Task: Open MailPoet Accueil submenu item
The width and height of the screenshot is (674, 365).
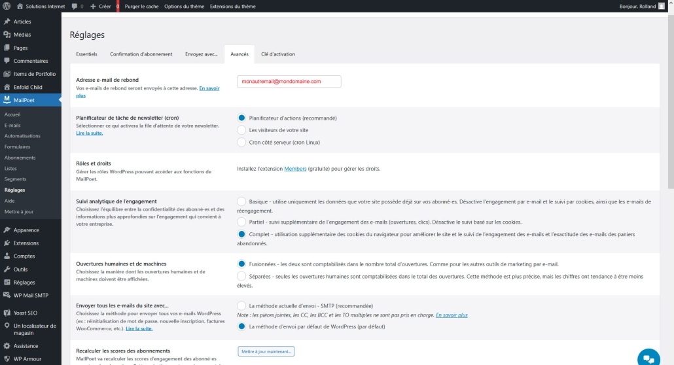Action: tap(12, 114)
